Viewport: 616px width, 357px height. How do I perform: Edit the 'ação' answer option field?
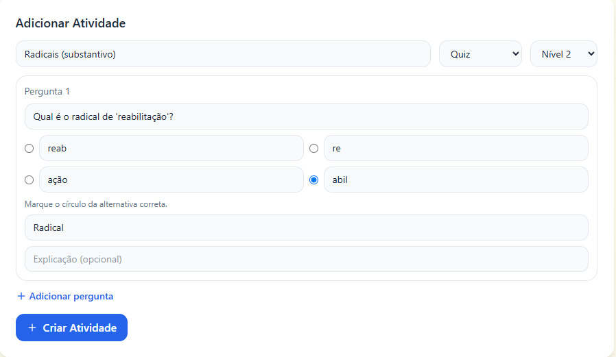[171, 180]
